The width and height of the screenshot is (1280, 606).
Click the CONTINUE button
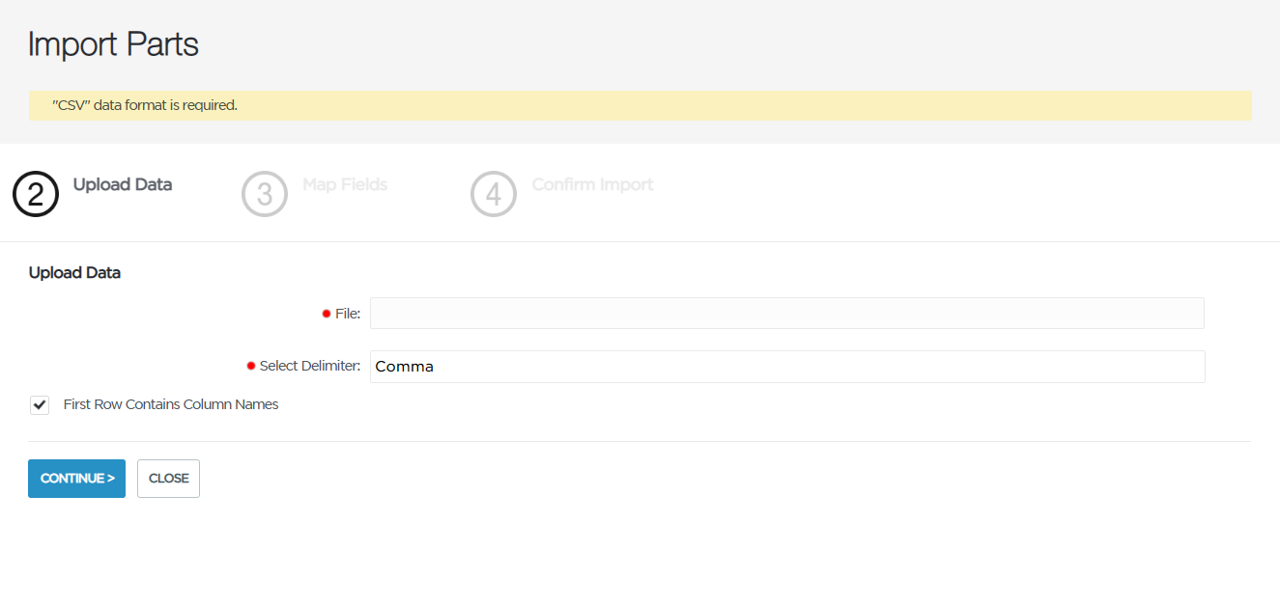click(x=76, y=479)
